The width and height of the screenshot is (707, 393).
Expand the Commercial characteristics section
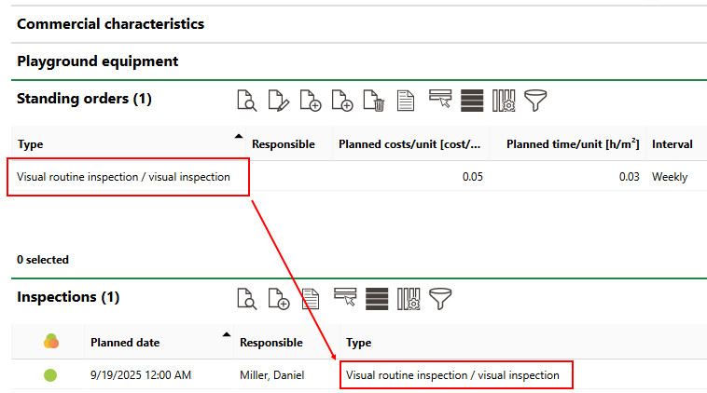click(110, 23)
